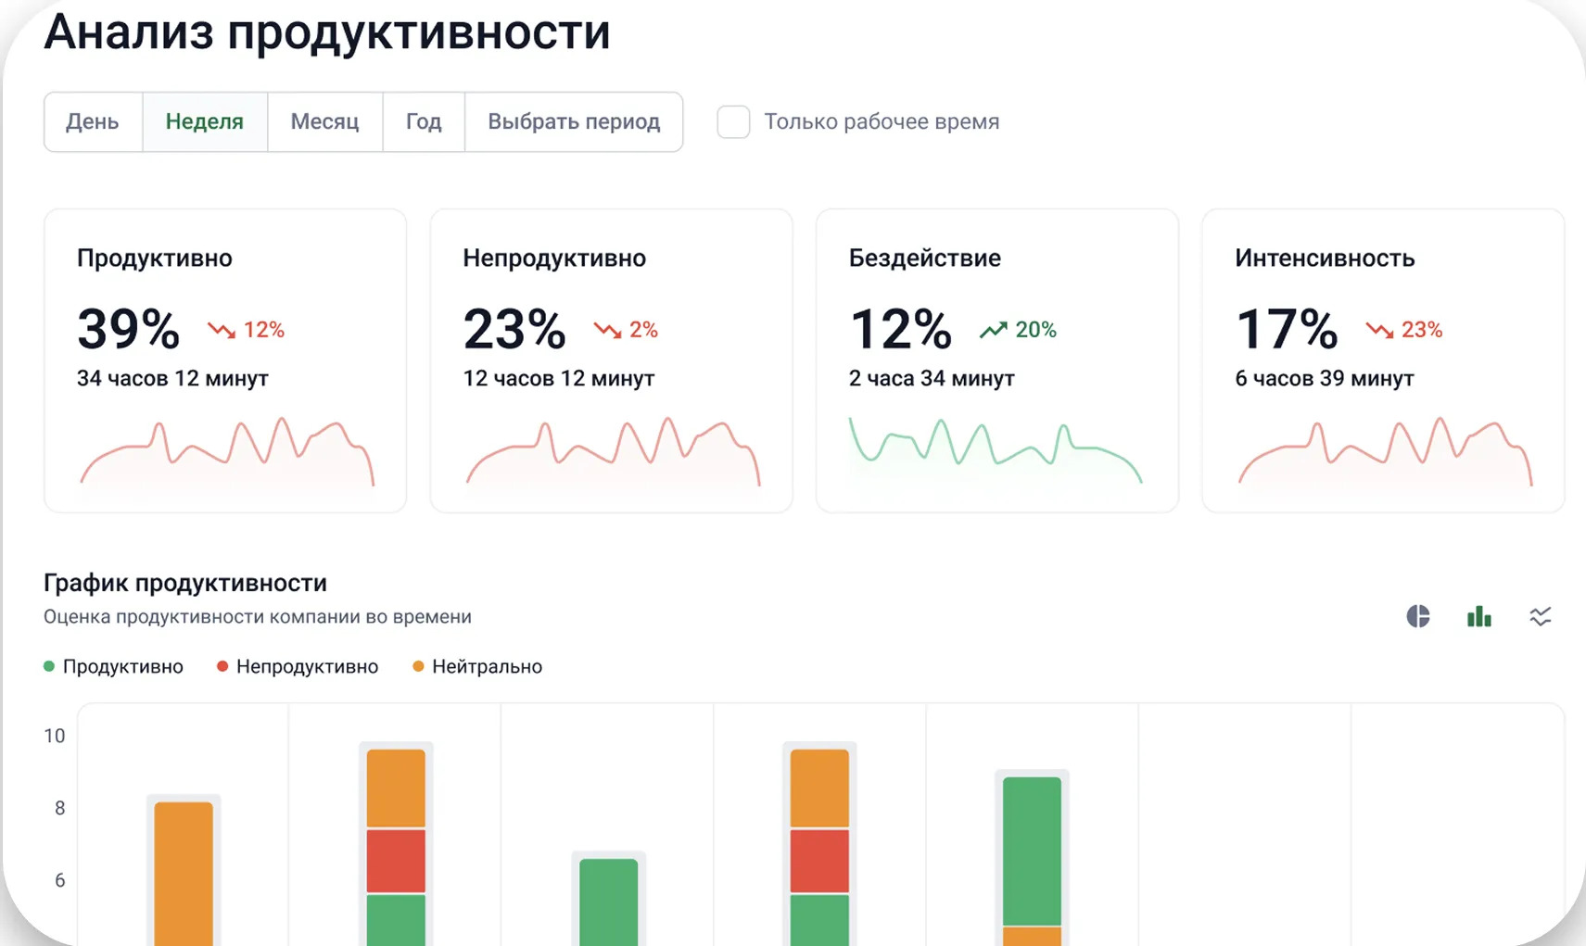Click the downward trend arrow beside 12%
Image resolution: width=1586 pixels, height=946 pixels.
click(222, 330)
